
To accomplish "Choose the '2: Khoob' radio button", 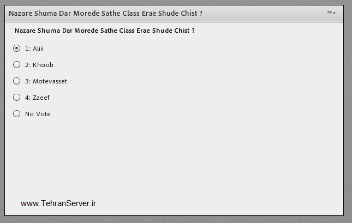I will click(x=16, y=65).
